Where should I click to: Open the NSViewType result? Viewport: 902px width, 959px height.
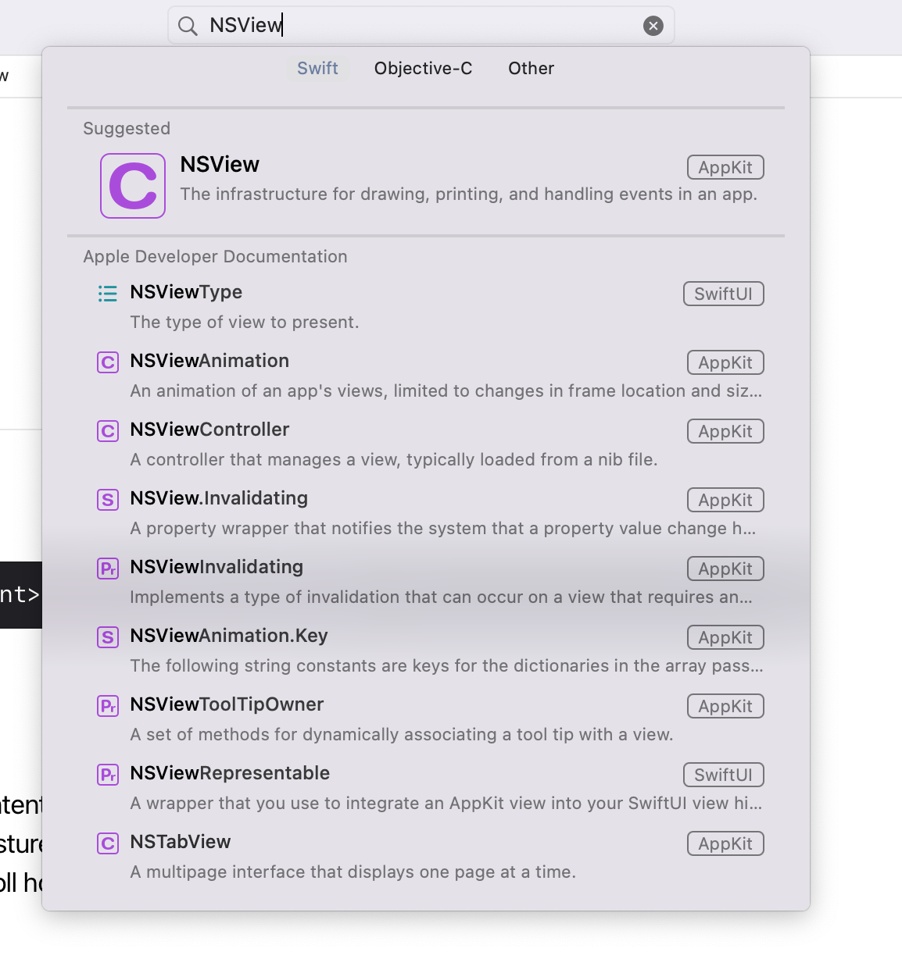pos(186,292)
